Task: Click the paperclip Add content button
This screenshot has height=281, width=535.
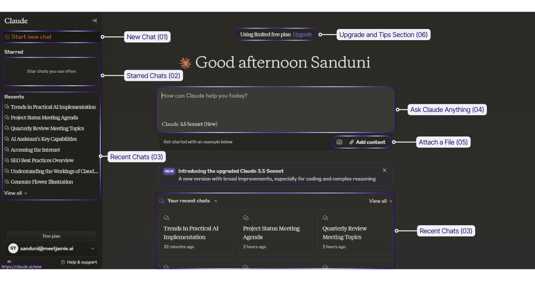Action: pyautogui.click(x=367, y=142)
